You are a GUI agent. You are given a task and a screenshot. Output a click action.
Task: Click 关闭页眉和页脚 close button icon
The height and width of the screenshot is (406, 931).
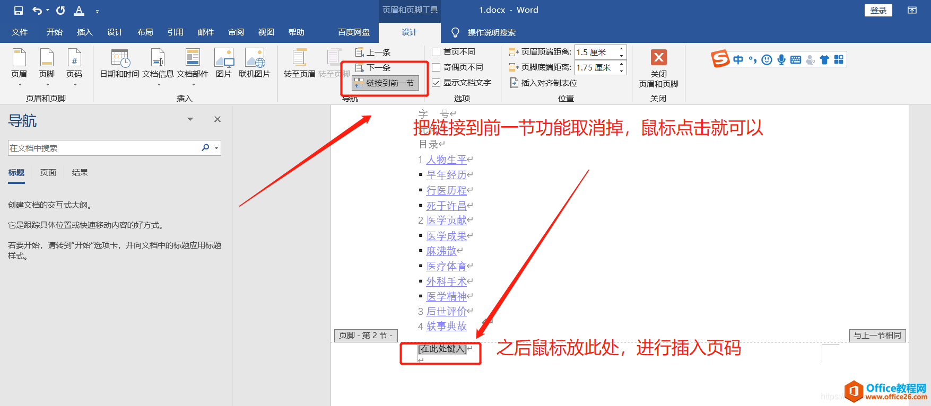pos(658,58)
